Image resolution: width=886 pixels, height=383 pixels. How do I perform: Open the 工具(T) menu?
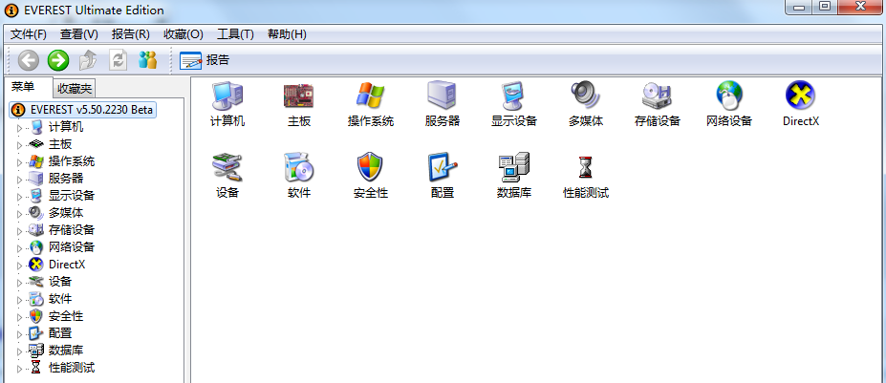235,34
